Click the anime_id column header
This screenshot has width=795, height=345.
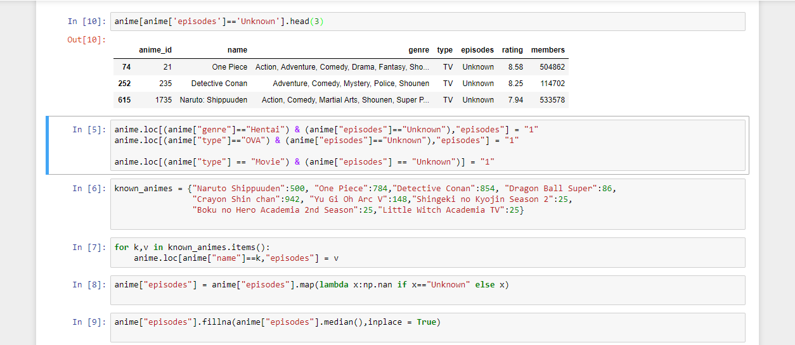(x=155, y=50)
